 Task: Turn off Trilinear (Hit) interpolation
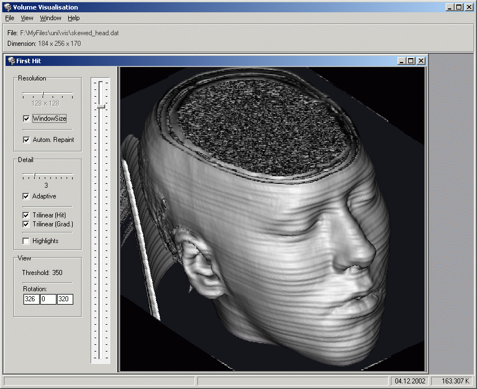[x=26, y=215]
